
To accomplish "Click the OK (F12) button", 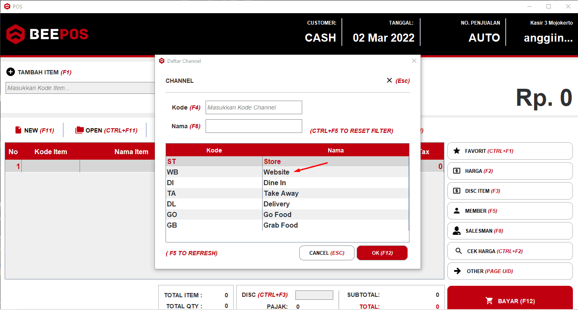I will coord(382,253).
